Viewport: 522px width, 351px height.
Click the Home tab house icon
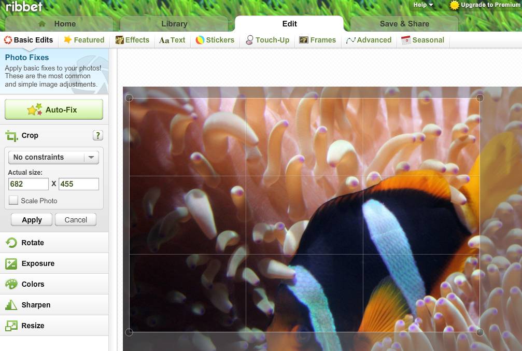tap(42, 24)
